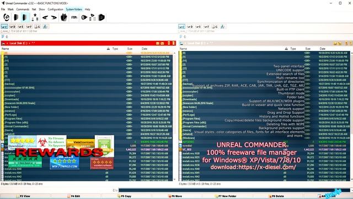Sort left panel by Date column

[x=145, y=49]
